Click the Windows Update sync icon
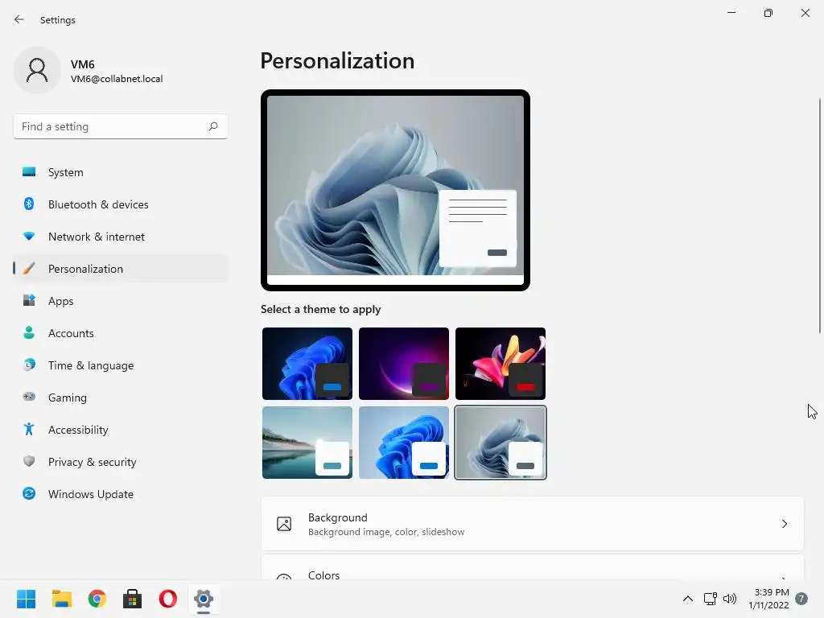The width and height of the screenshot is (824, 618). click(x=29, y=493)
